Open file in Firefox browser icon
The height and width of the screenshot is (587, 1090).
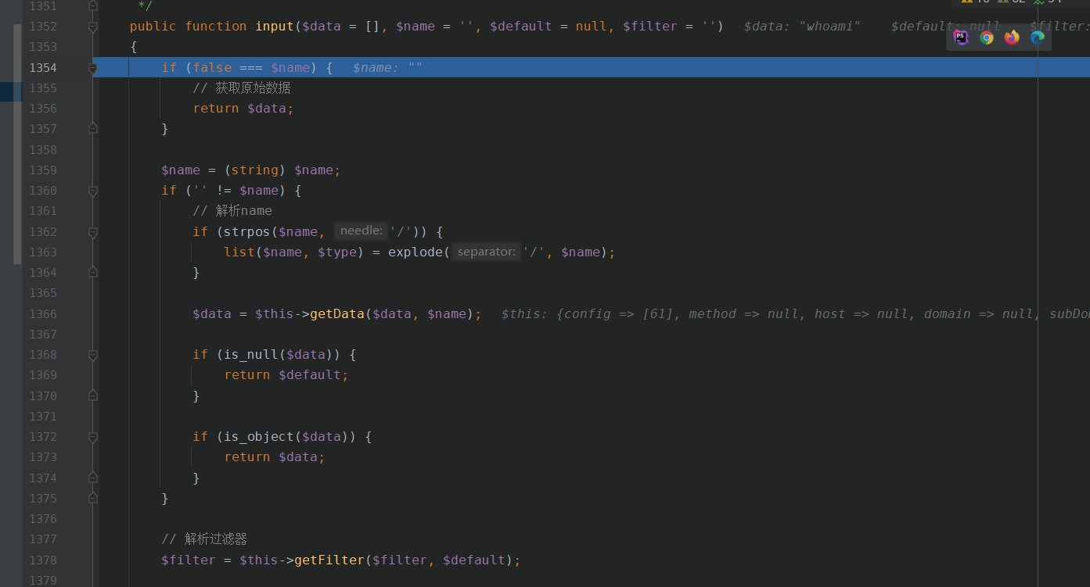1012,37
